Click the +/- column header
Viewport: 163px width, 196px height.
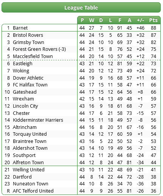140,20
